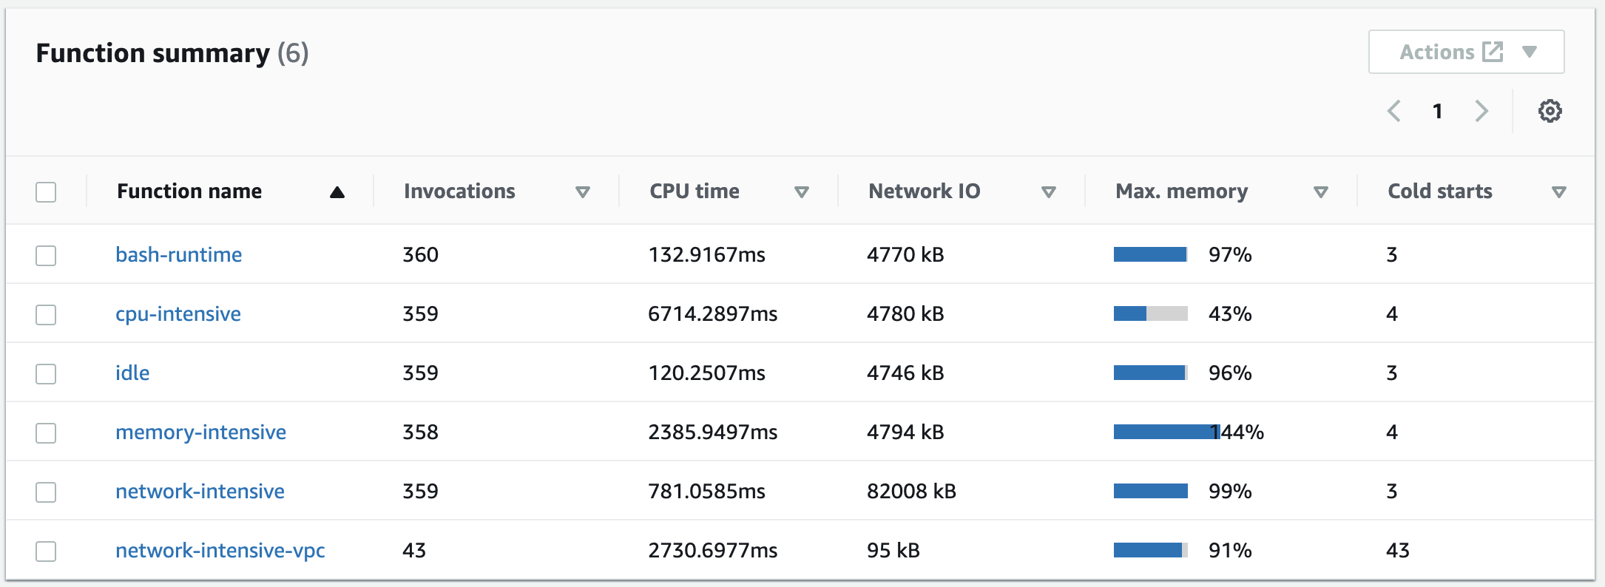Sort by Max. memory column arrow

click(x=1320, y=192)
